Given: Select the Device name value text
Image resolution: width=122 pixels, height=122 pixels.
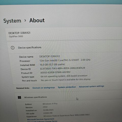Looking at the screenshot, I should click(50, 56).
